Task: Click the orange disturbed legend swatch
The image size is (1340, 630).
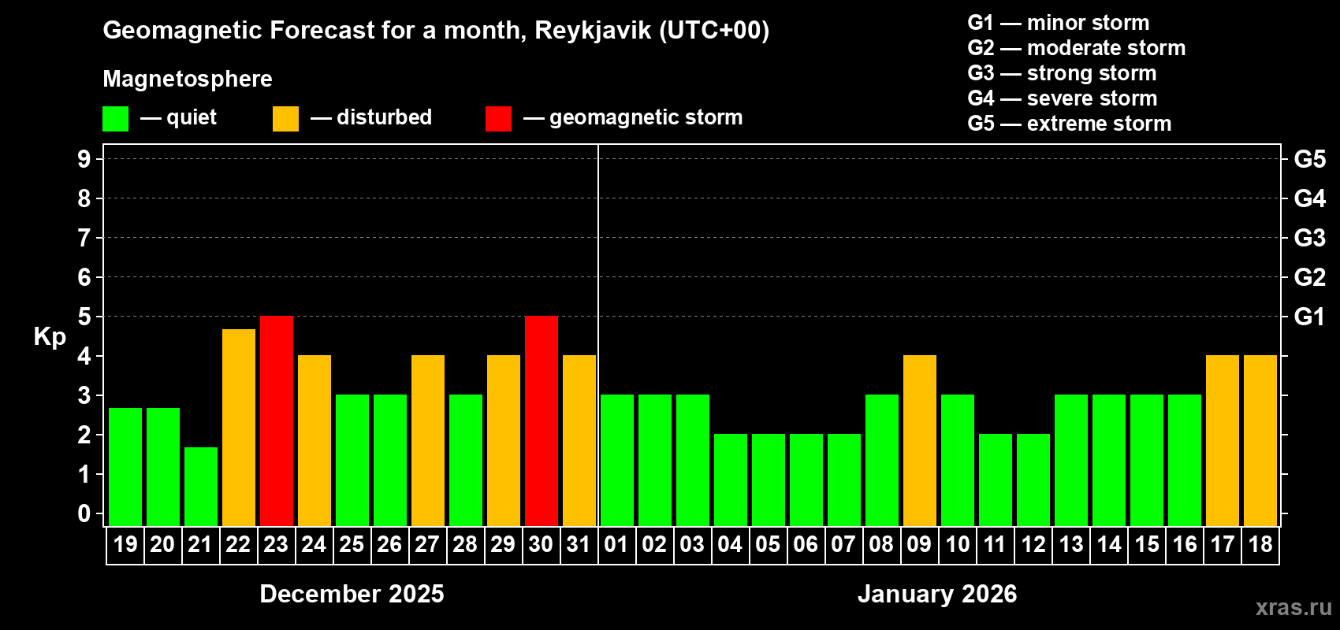Action: [x=285, y=119]
